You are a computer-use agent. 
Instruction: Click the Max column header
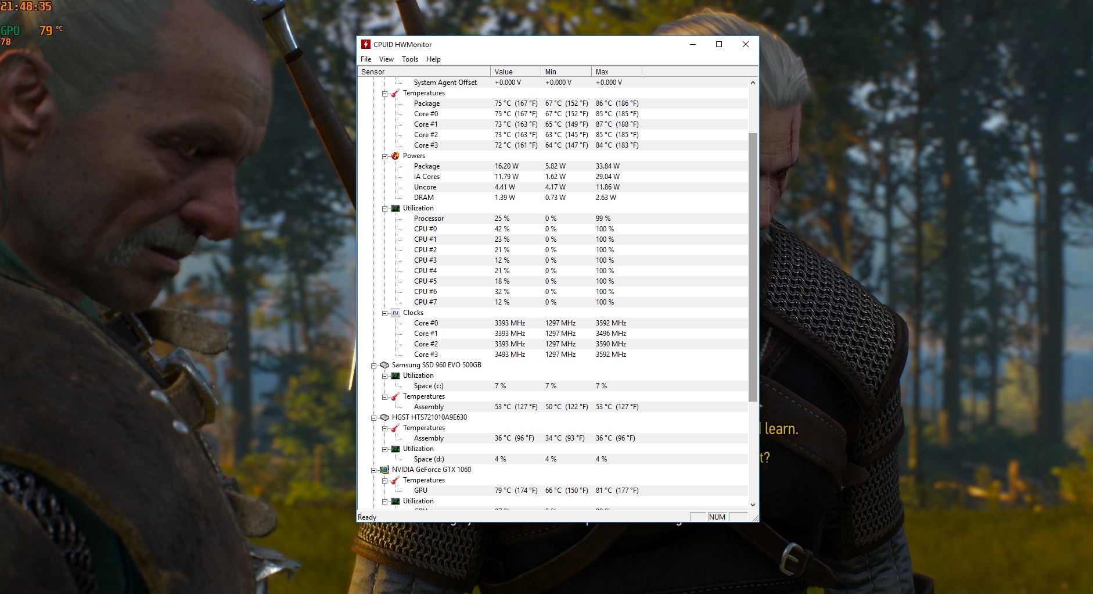[617, 72]
